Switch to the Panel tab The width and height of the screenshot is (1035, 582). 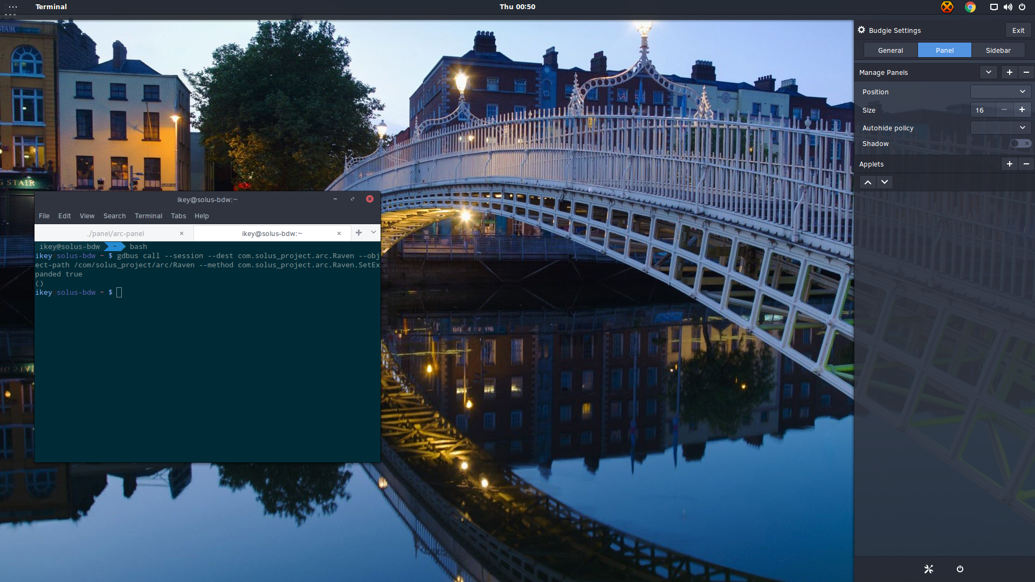[944, 50]
